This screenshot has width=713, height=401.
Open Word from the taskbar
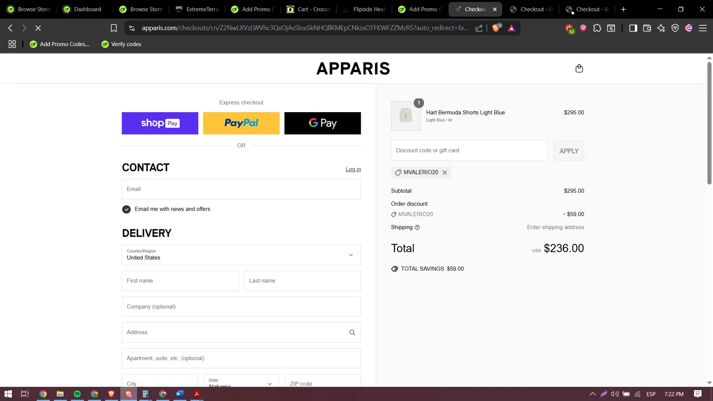coord(180,394)
